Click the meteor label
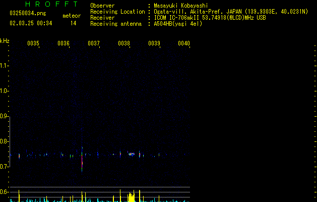The height and width of the screenshot is (202, 317). tap(72, 16)
